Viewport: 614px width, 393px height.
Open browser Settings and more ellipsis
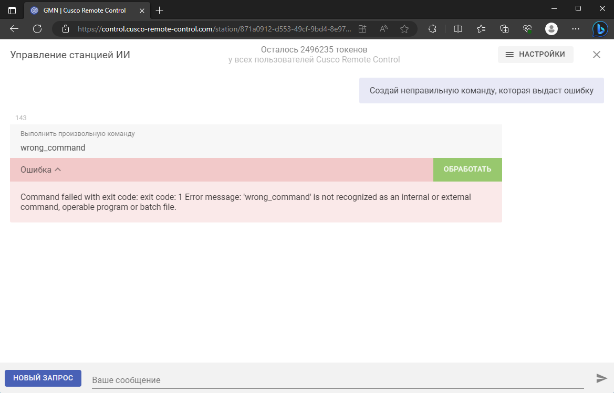(x=575, y=29)
